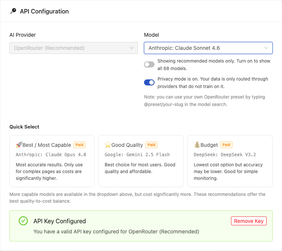
Task: Click the 'Model' label above the dropdown
Action: click(151, 35)
